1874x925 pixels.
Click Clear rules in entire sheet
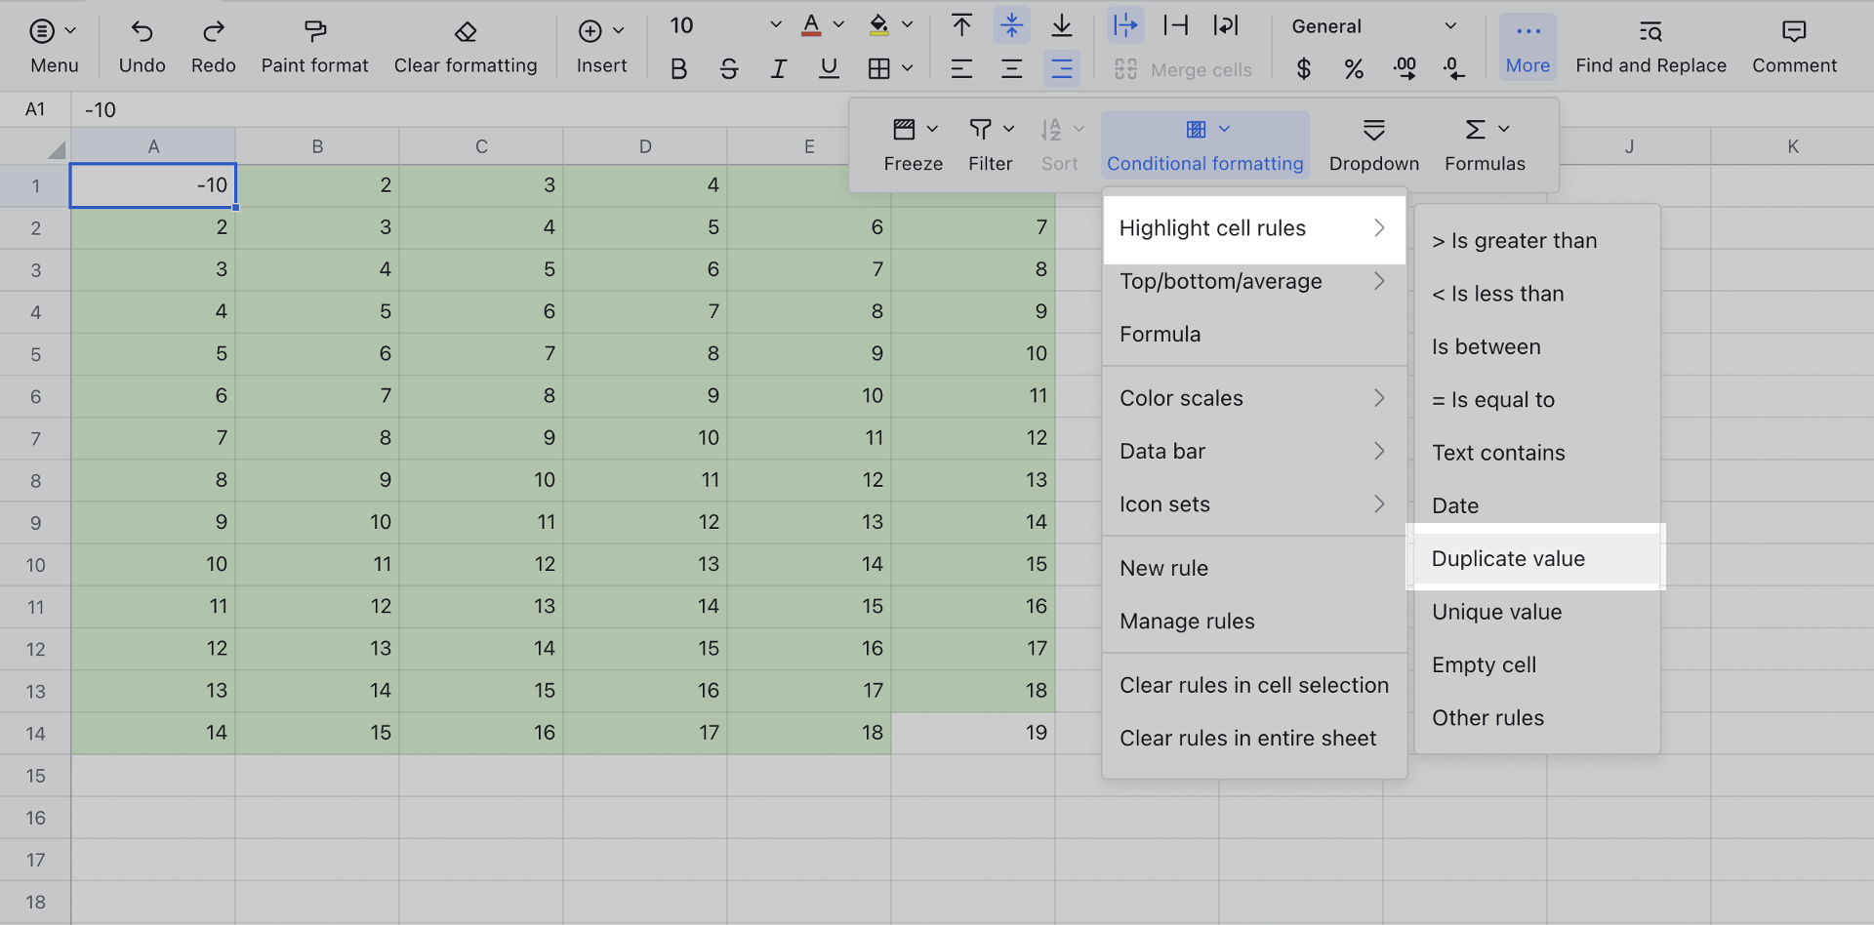click(x=1247, y=738)
